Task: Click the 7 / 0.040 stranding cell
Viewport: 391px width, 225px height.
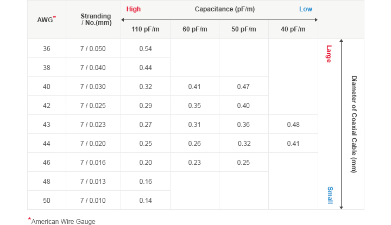Action: tap(93, 68)
